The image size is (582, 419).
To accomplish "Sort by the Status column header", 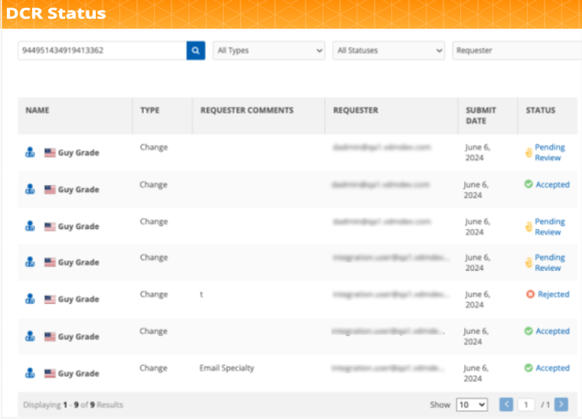I will (x=540, y=111).
